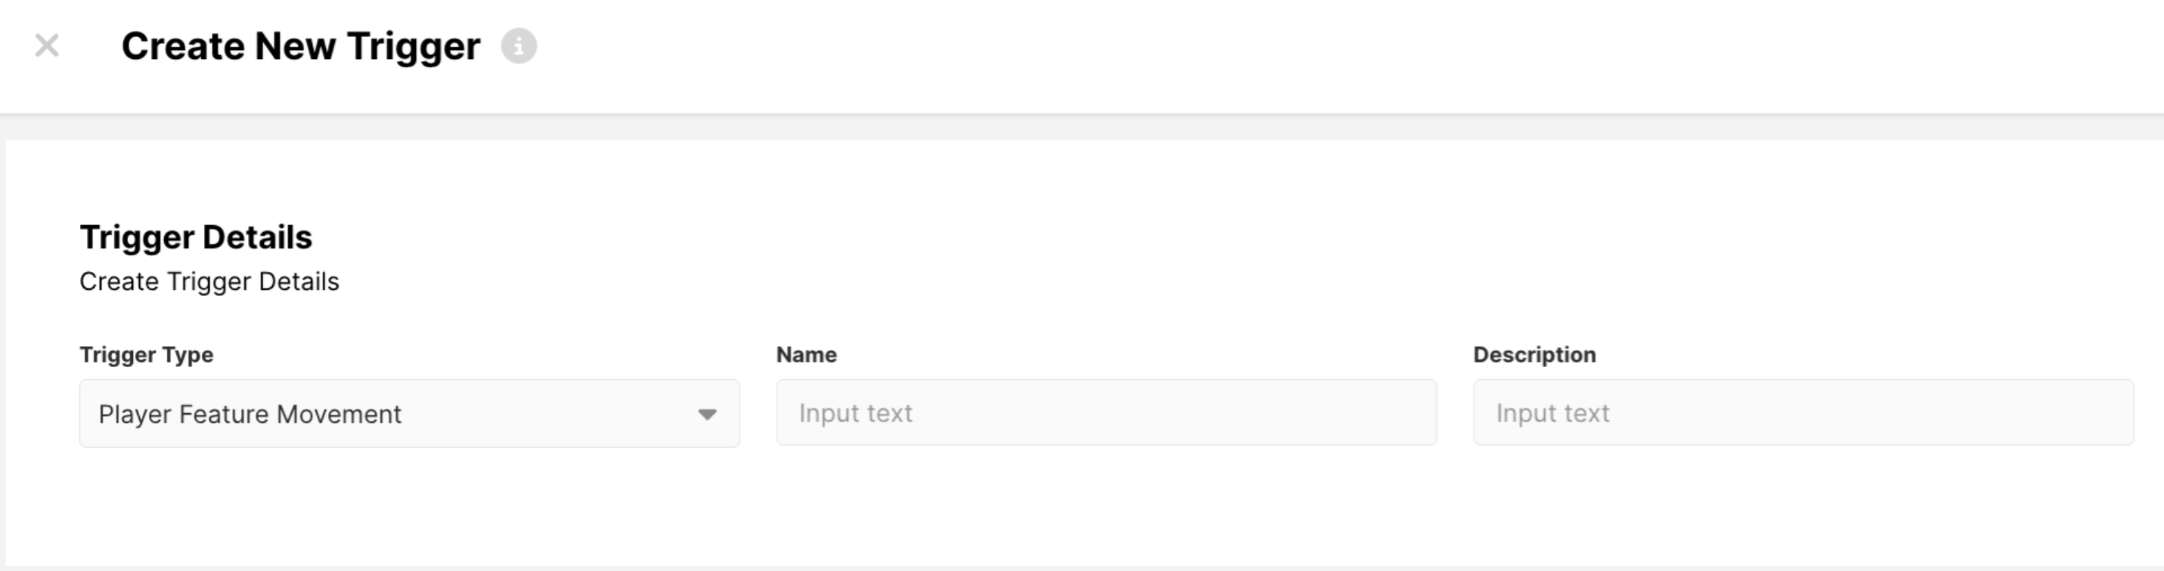Focus the Name input field
2164x571 pixels.
(x=1105, y=412)
